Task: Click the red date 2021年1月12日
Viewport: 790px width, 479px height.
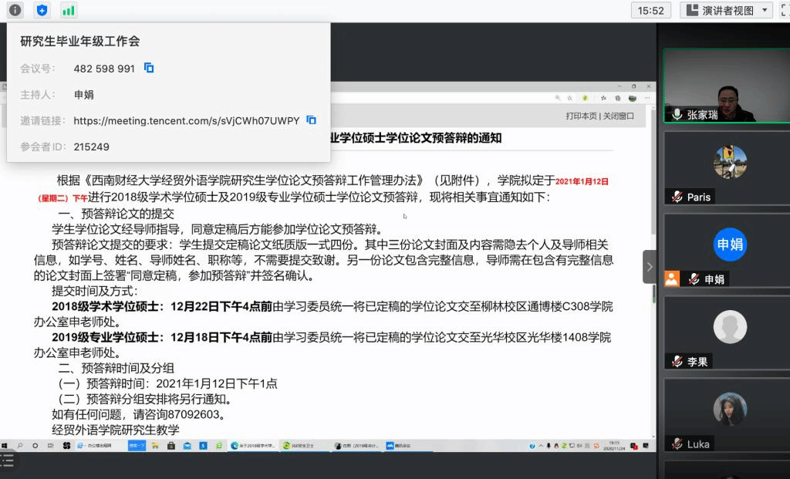Action: pos(582,181)
